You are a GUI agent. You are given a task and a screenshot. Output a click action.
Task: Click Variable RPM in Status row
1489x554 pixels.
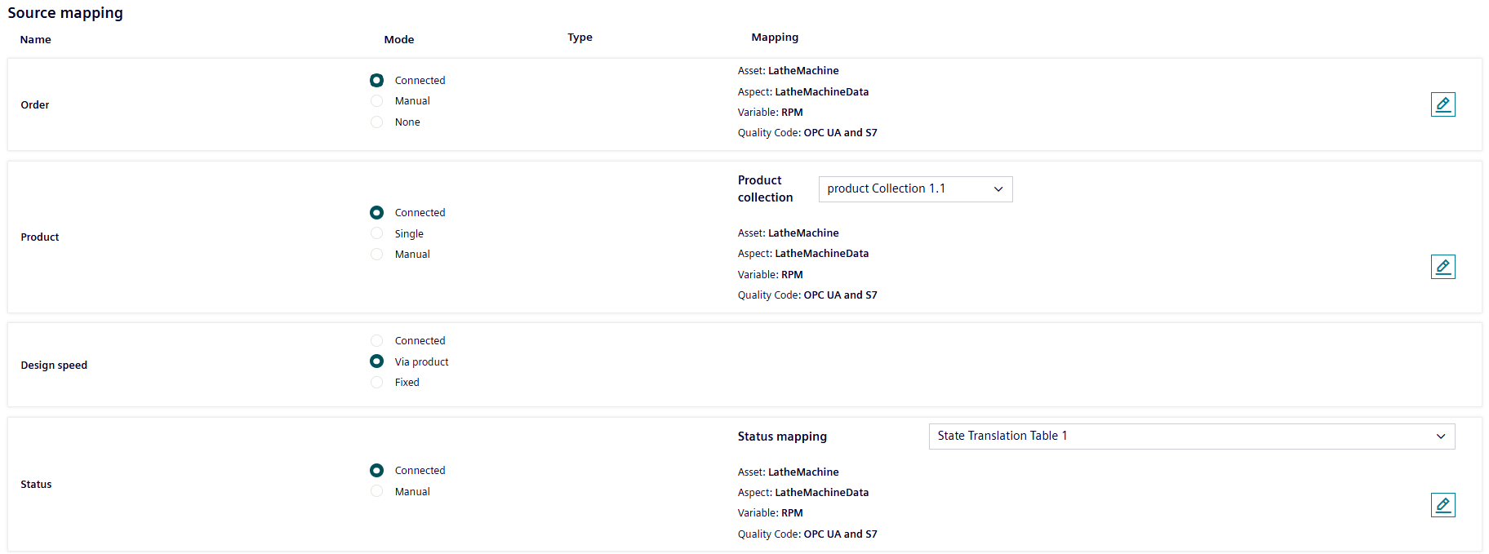point(771,513)
